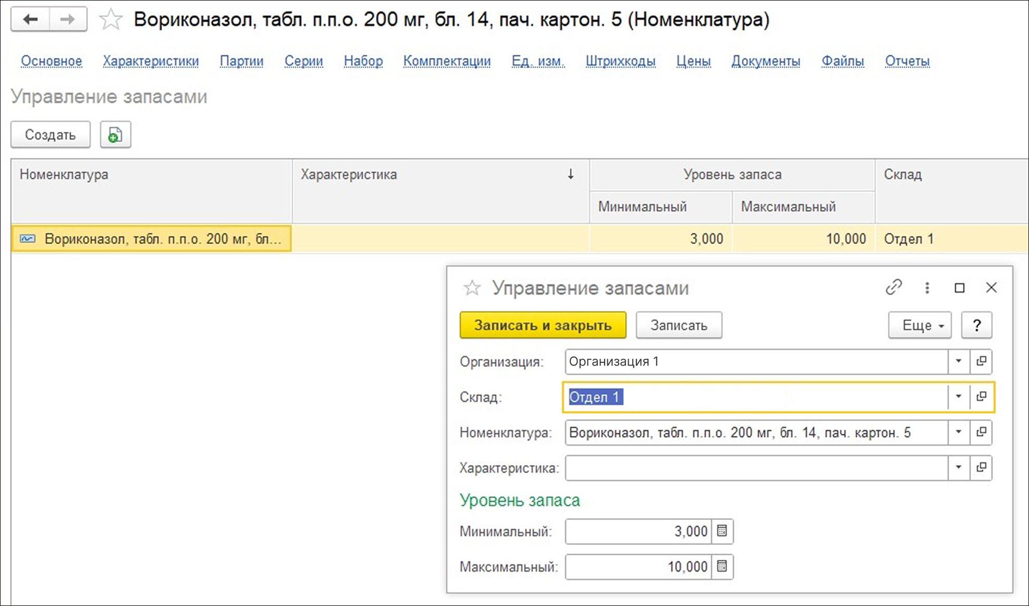
Task: Open the Еще dropdown menu
Action: (x=920, y=325)
